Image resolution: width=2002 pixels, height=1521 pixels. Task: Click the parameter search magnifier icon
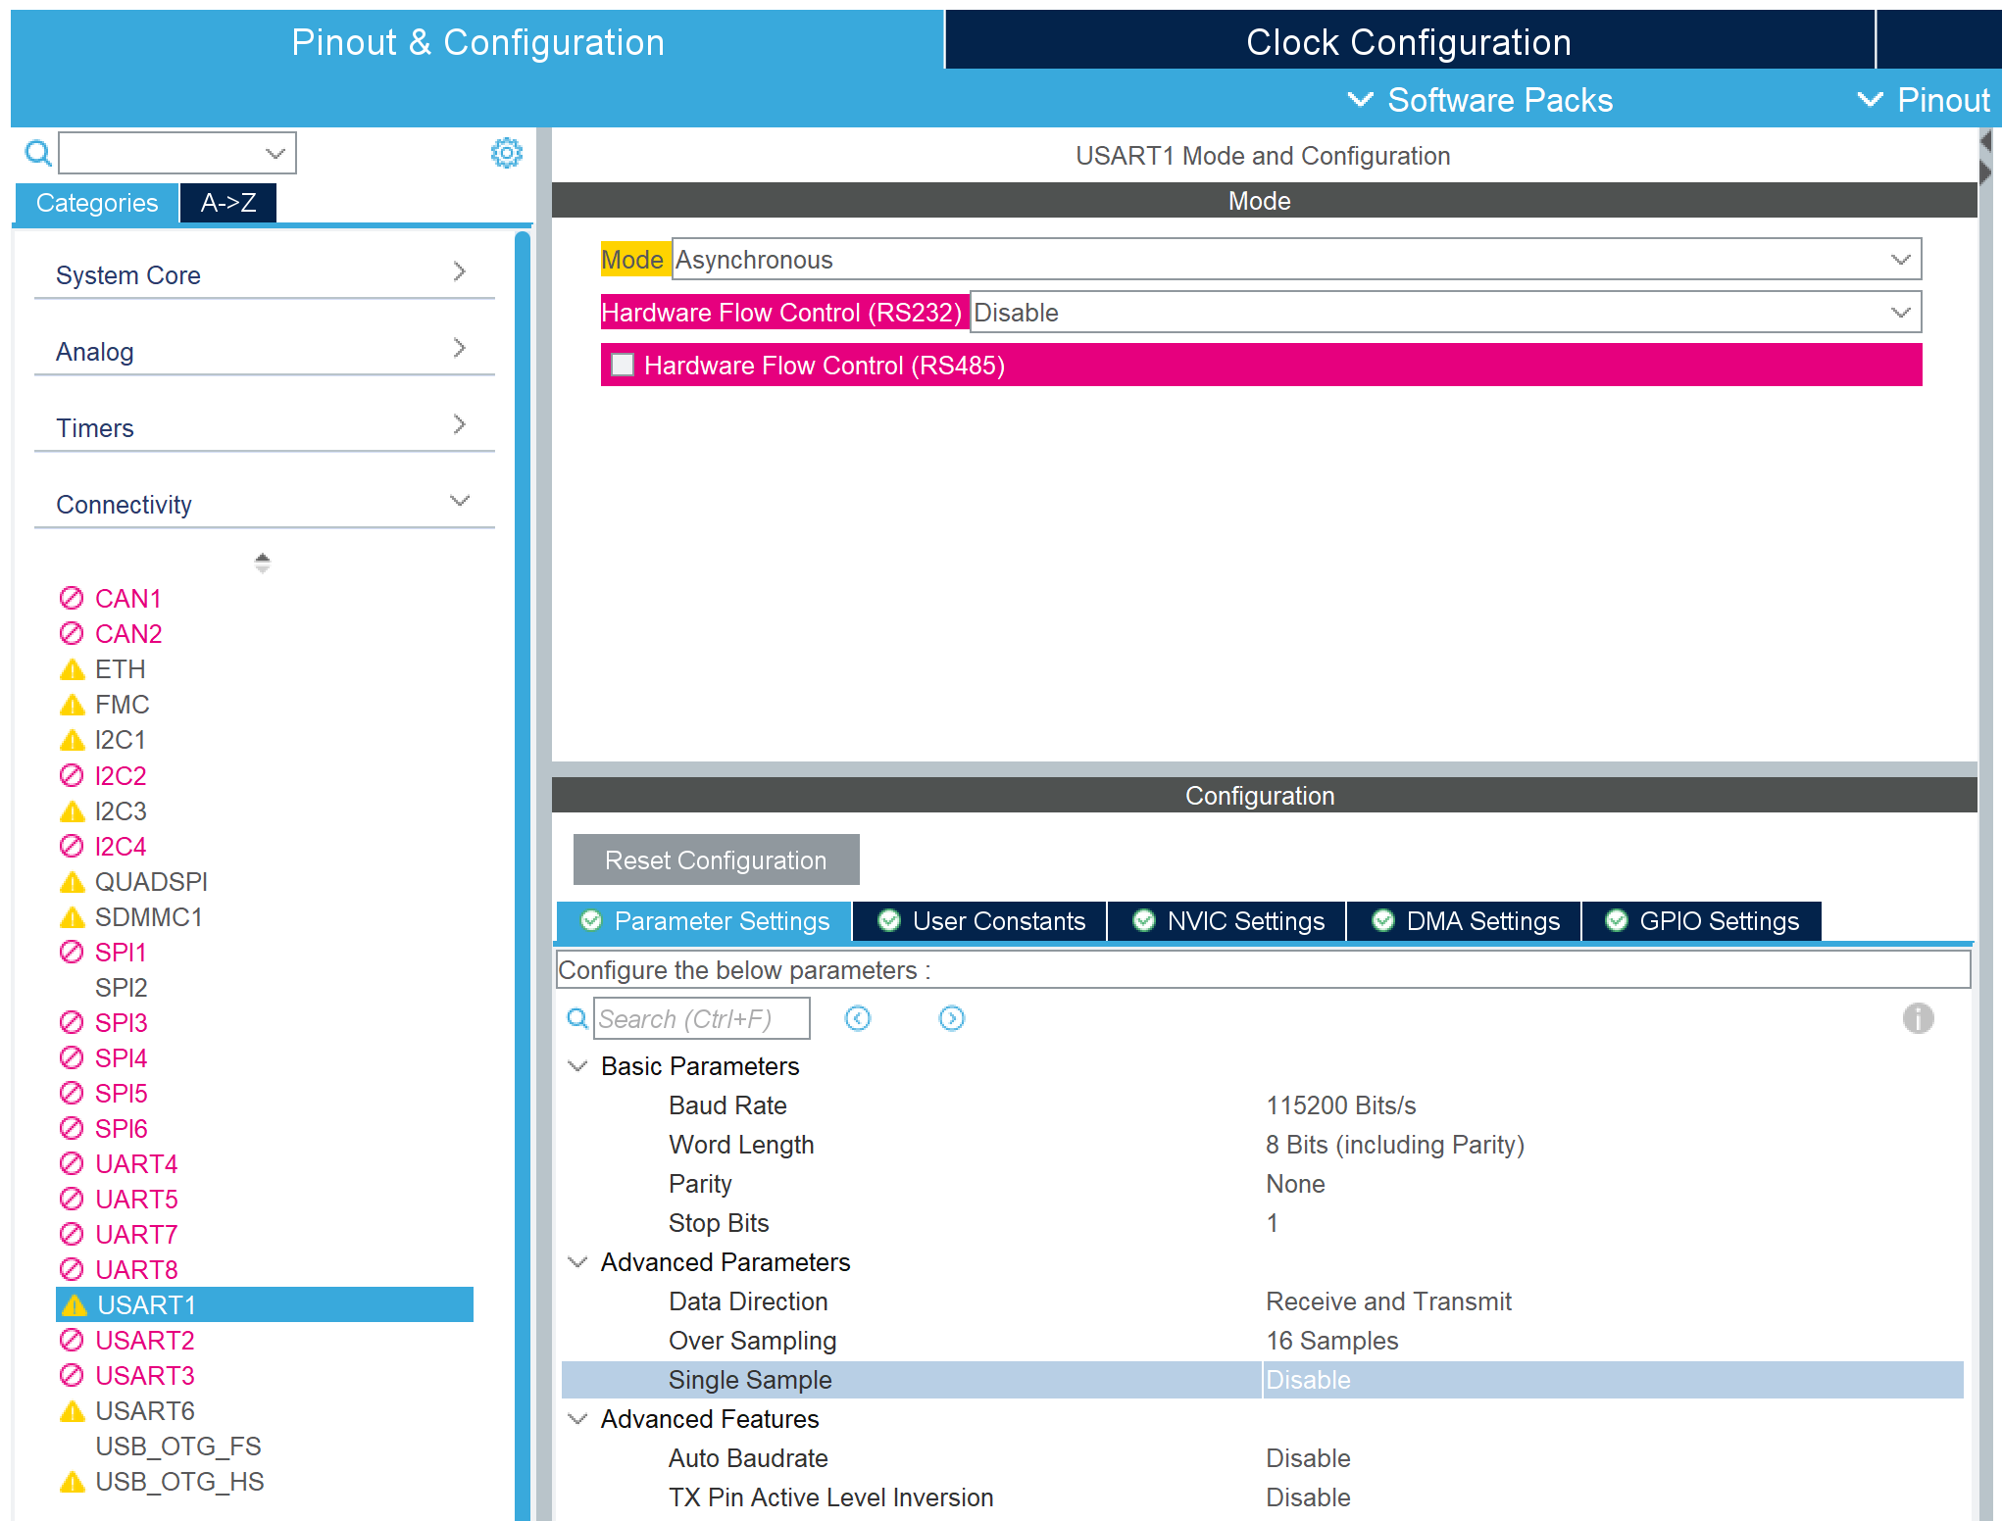click(577, 1018)
